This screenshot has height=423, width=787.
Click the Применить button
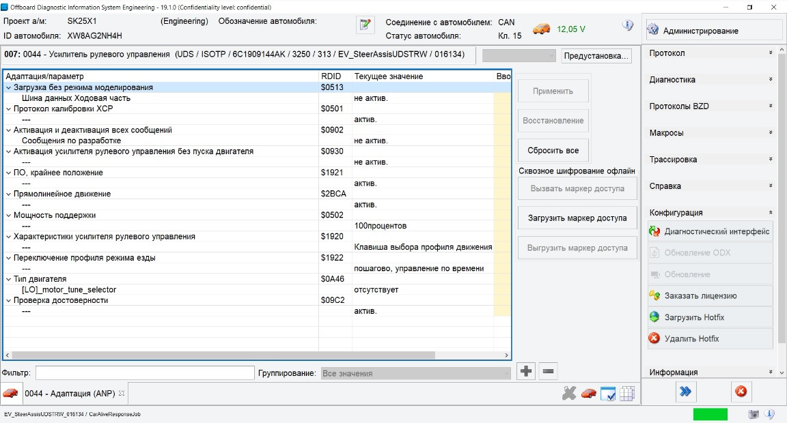[553, 91]
